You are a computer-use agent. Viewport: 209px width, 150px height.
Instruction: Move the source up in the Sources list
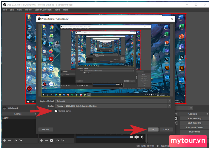[x=58, y=140]
